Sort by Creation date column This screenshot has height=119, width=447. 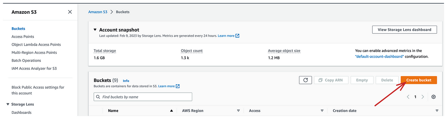pyautogui.click(x=437, y=111)
